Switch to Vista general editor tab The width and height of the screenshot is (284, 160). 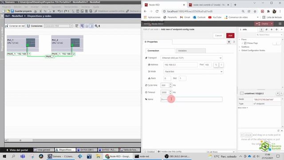click(43, 150)
